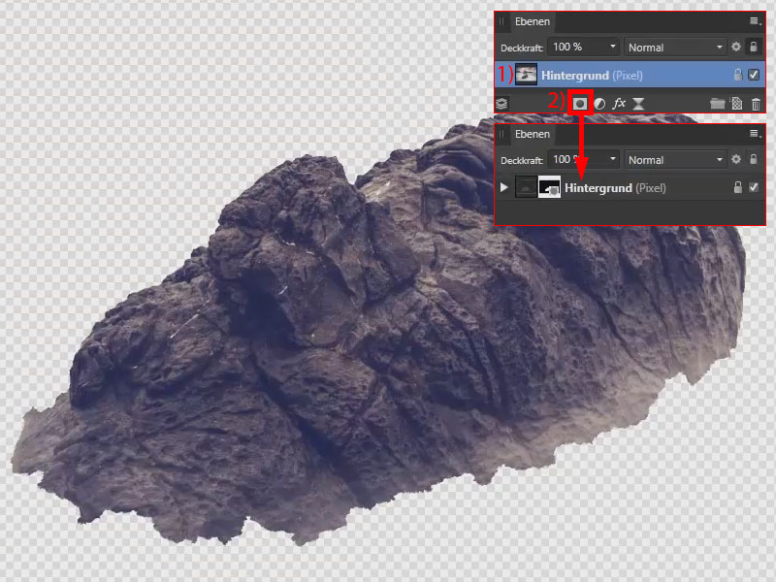Open the Normal blend mode dropdown in the lower panel
This screenshot has width=776, height=582.
tap(675, 159)
